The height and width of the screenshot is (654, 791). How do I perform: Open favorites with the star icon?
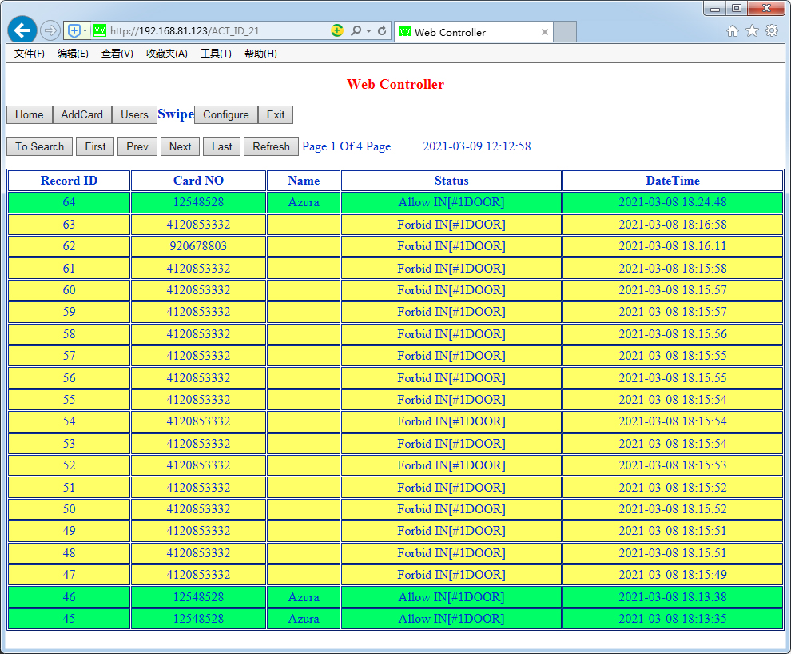coord(752,31)
